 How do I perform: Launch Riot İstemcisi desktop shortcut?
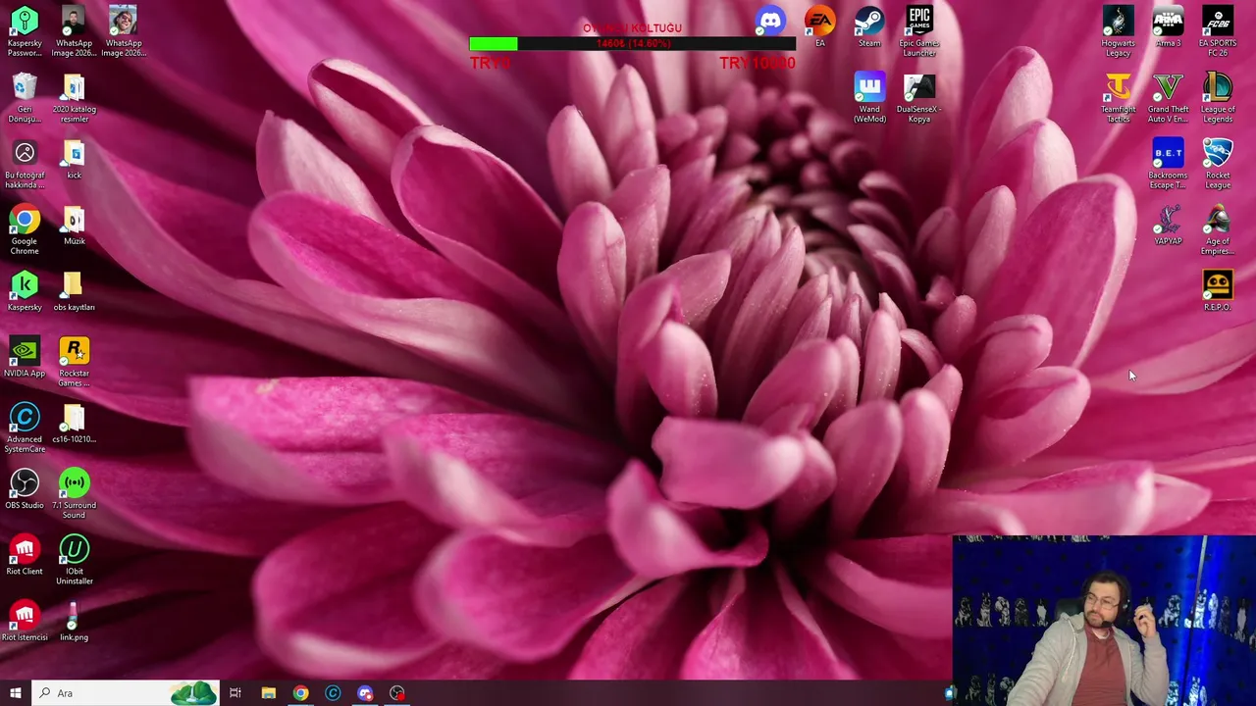tap(25, 621)
